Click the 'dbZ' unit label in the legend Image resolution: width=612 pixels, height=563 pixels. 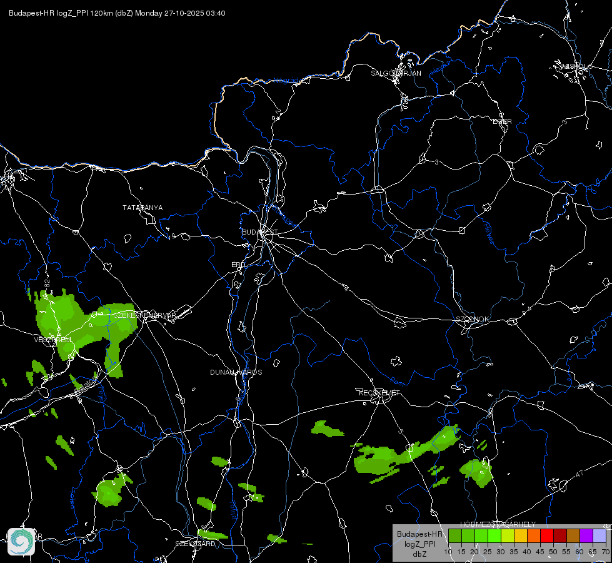tap(419, 554)
